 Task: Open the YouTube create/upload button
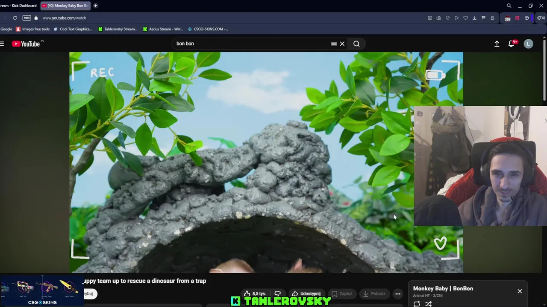point(497,43)
